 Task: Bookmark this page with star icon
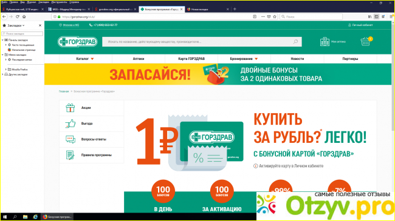point(275,16)
